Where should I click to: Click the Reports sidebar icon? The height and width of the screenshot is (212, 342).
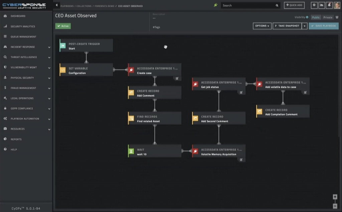point(5,139)
